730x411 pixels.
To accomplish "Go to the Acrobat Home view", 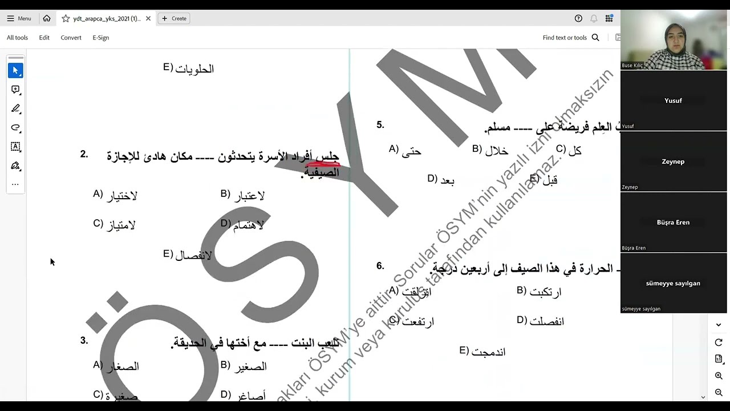I will pos(47,18).
